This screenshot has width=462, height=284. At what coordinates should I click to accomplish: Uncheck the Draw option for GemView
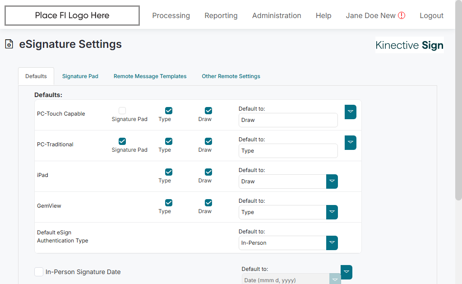(x=208, y=203)
